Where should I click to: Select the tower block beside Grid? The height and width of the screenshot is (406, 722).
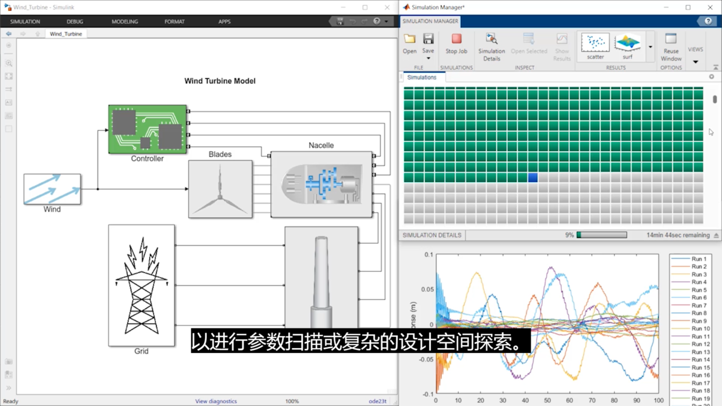[321, 277]
